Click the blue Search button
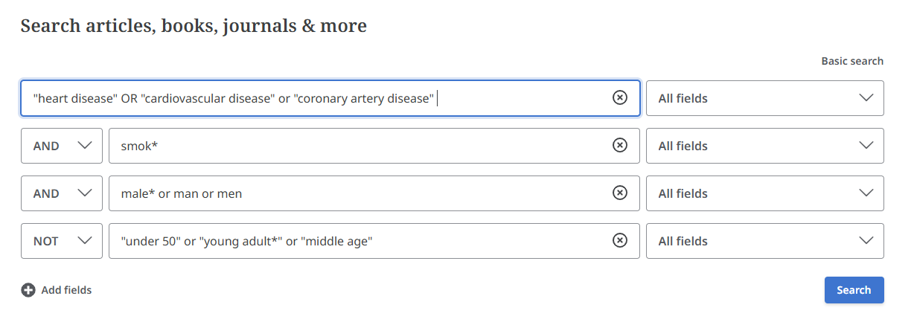Screen dimensions: 914x322 (x=854, y=290)
